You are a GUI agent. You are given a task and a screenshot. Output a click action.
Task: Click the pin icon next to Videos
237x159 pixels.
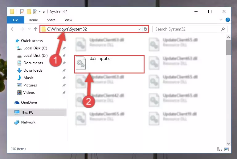point(64,93)
